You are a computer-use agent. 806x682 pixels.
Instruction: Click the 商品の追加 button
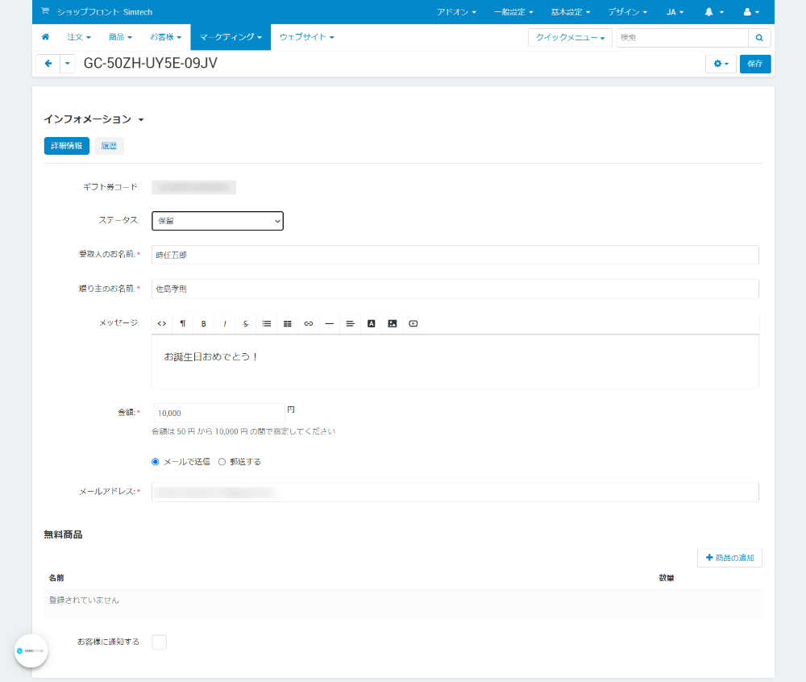tap(729, 558)
